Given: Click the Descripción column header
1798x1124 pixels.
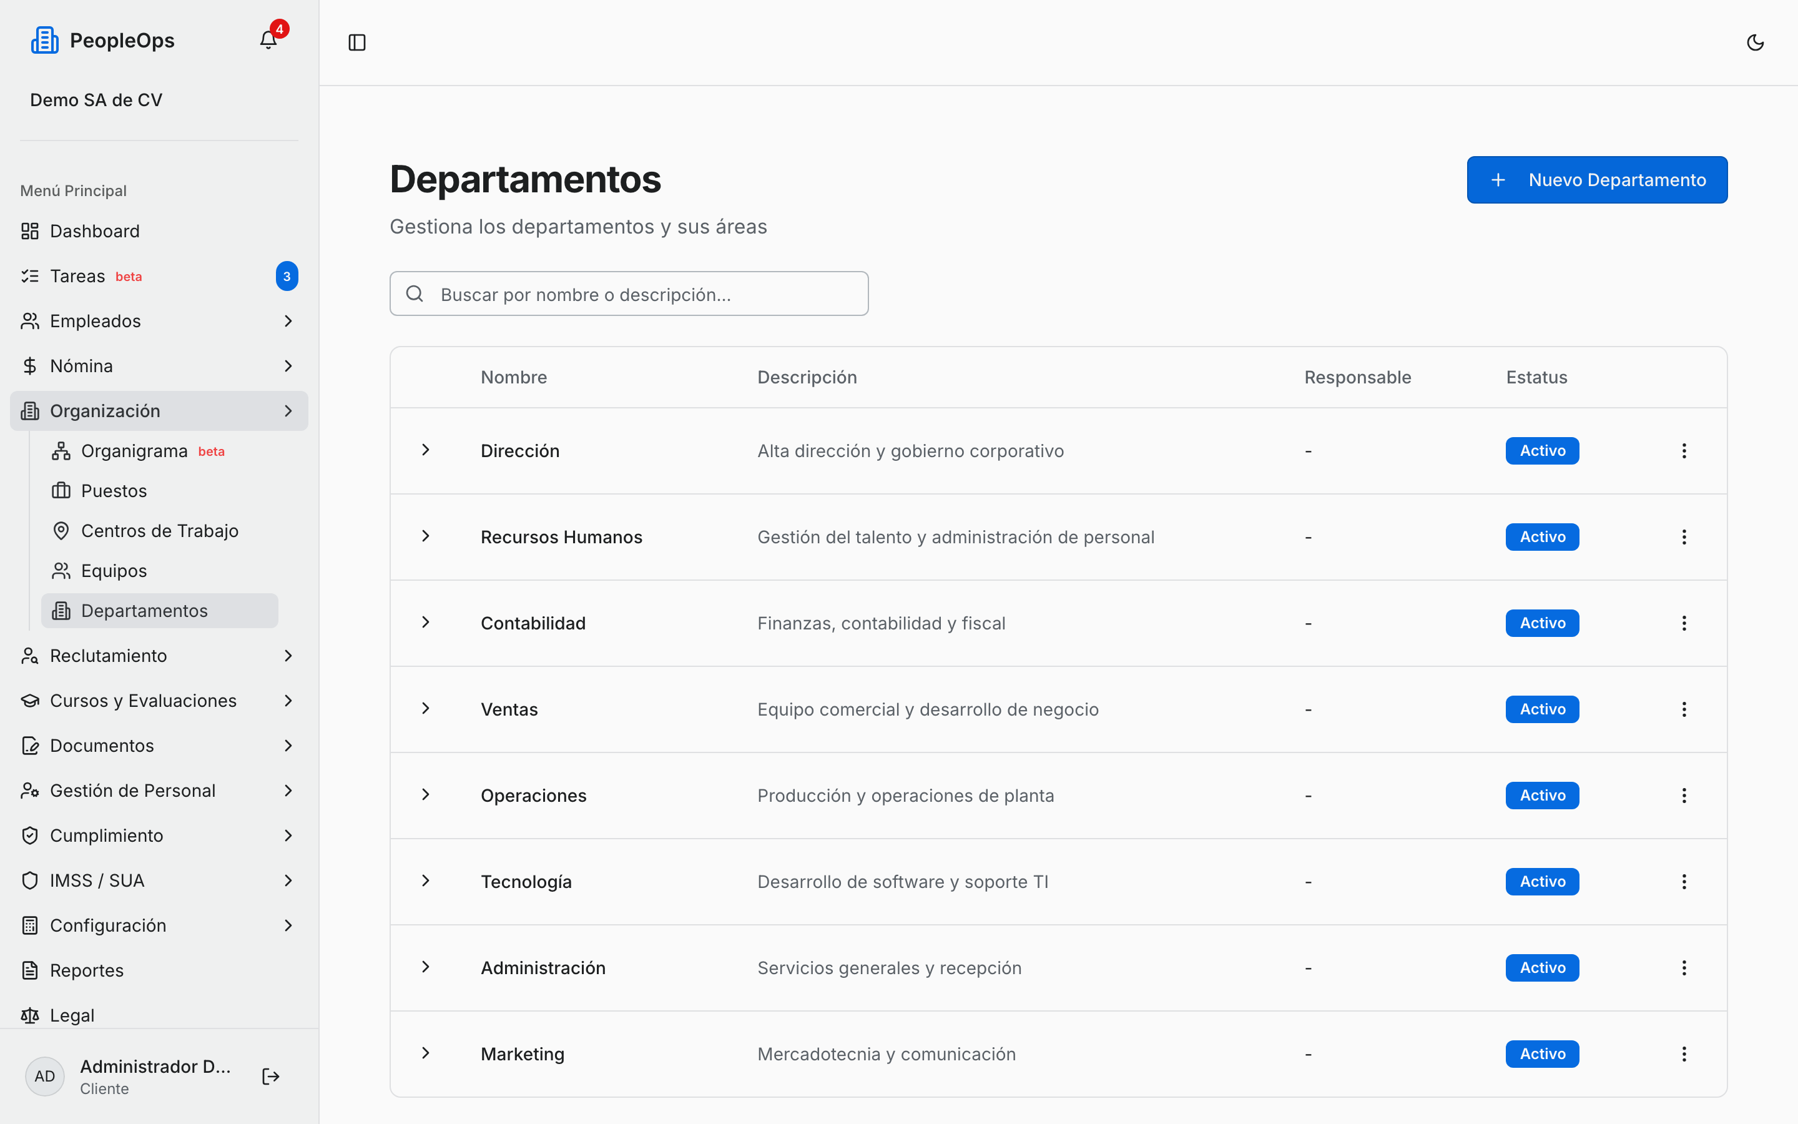Looking at the screenshot, I should point(807,378).
